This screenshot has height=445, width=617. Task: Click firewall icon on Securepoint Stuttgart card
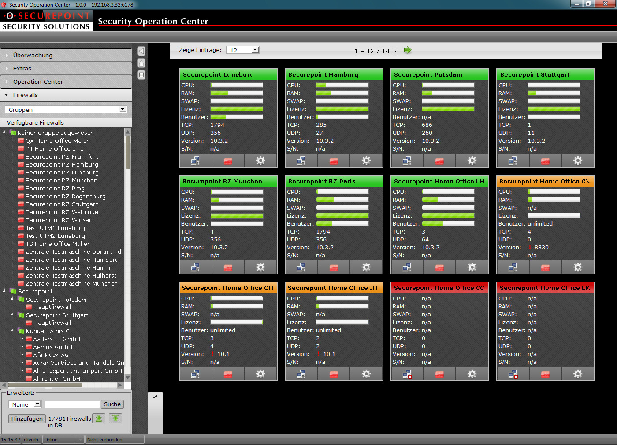(x=545, y=161)
